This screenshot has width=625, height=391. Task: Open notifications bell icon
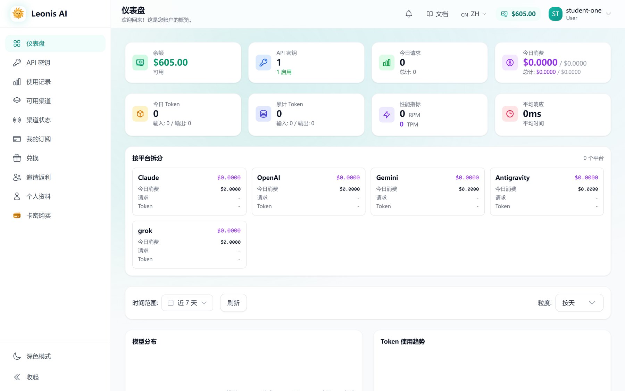tap(409, 14)
